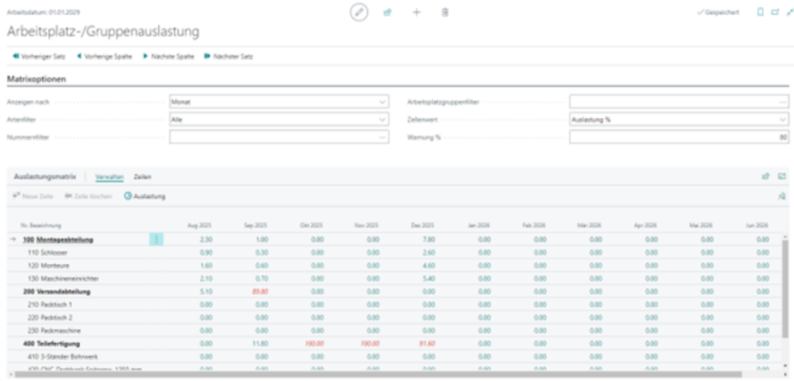Image resolution: width=794 pixels, height=381 pixels.
Task: Click share icon in Auslastungsmatrix header
Action: 765,176
